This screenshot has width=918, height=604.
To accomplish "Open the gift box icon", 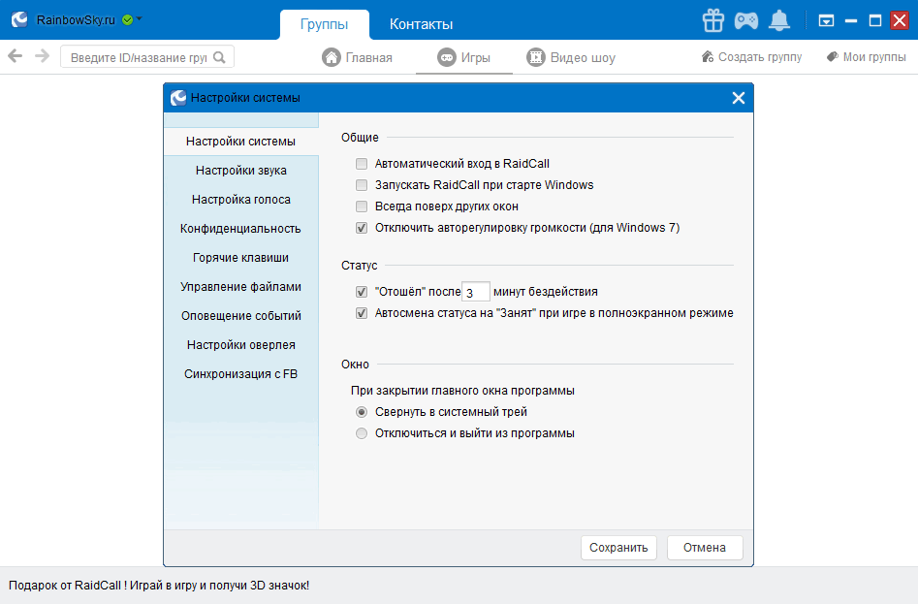I will point(713,20).
